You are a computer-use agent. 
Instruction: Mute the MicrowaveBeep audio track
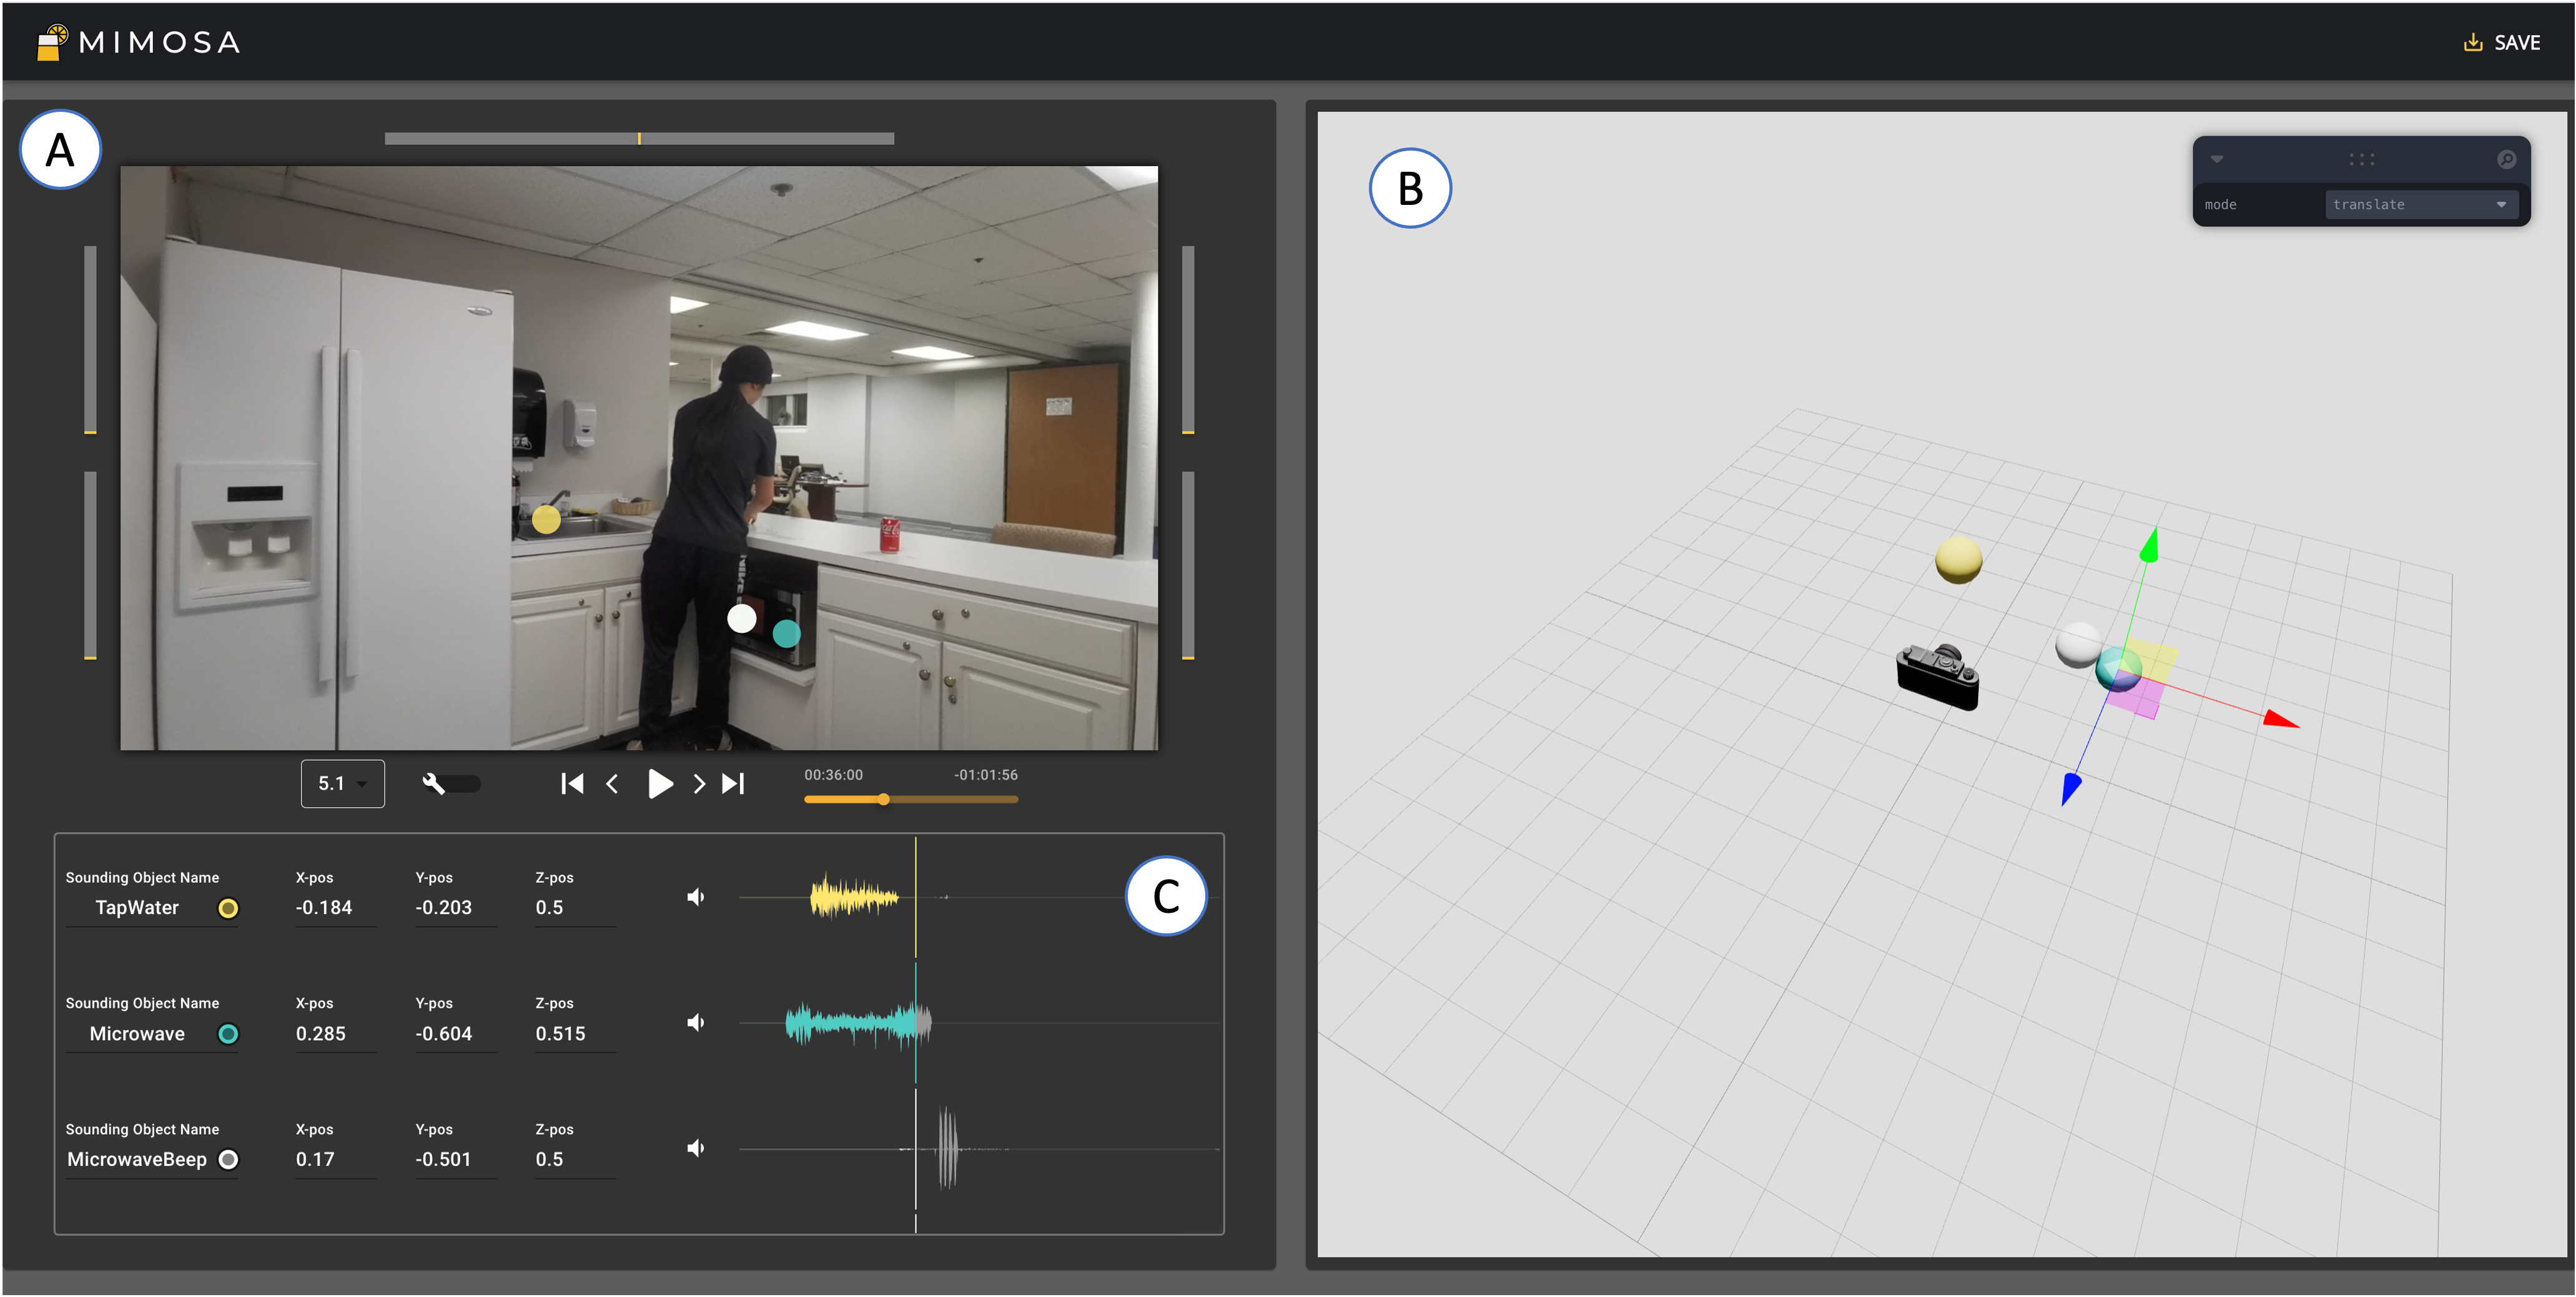[x=696, y=1148]
